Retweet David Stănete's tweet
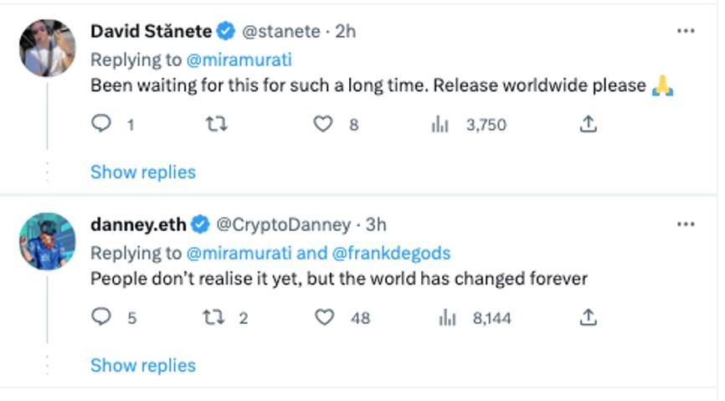 [x=216, y=124]
